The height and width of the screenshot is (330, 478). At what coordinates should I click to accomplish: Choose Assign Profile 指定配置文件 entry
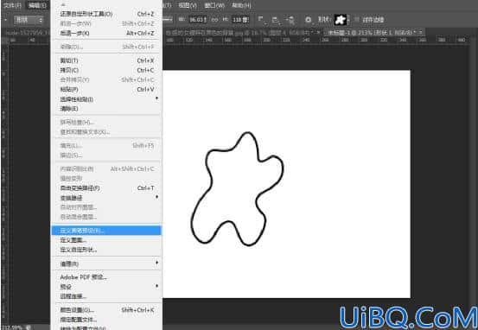(x=106, y=320)
